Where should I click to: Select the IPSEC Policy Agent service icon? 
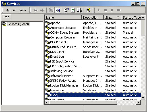point(47,81)
